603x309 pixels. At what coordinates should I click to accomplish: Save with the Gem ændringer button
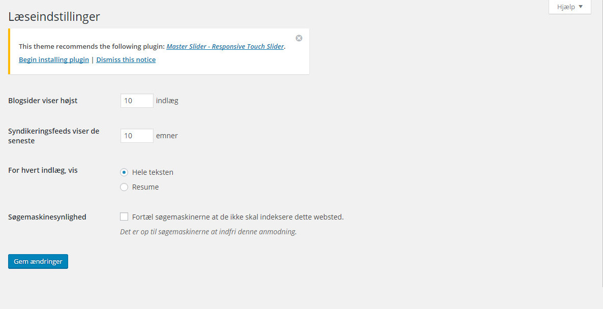coord(38,261)
